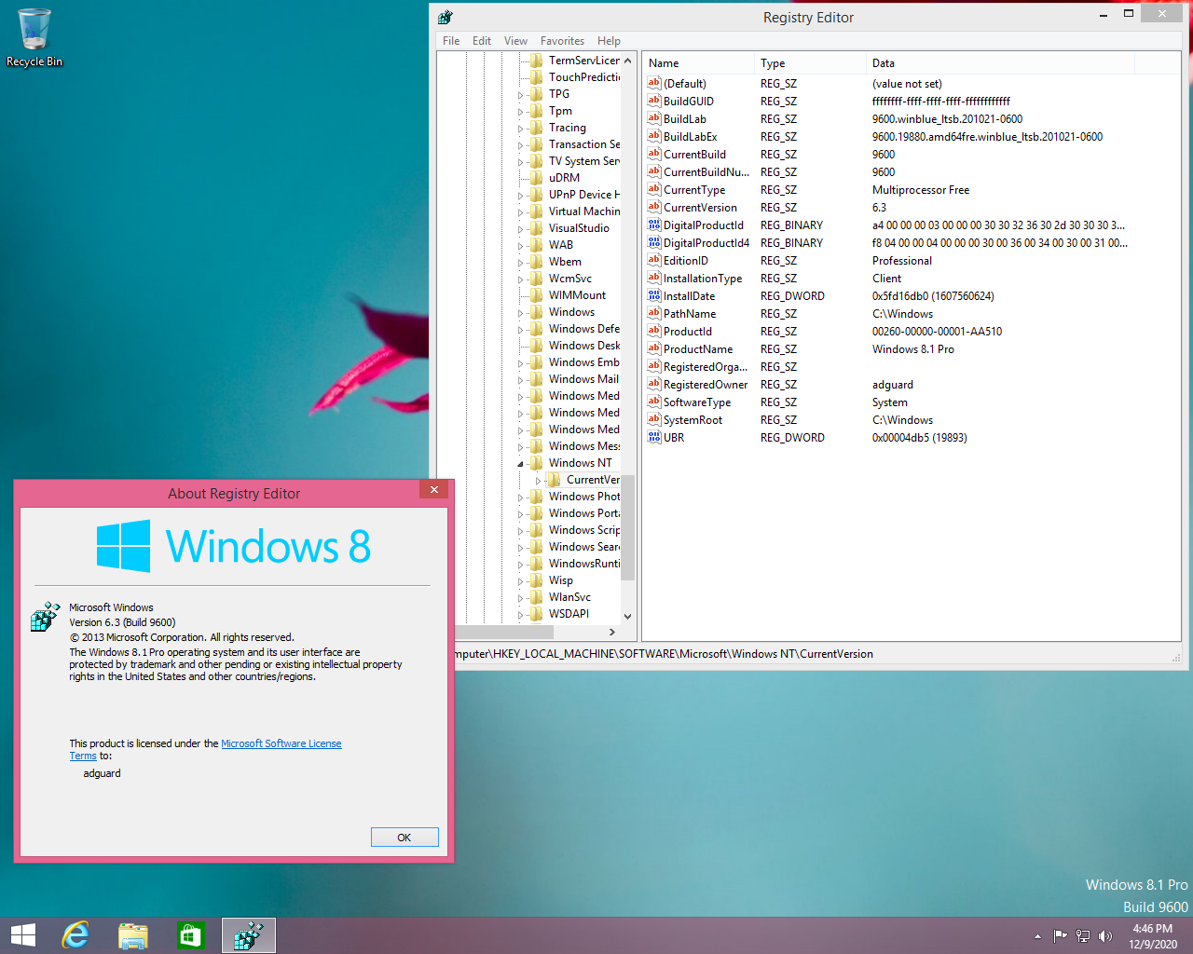Select the CurrentVersion value name in list

(700, 207)
